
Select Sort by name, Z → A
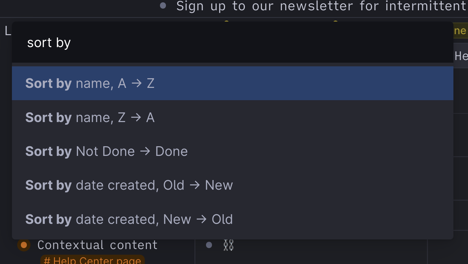click(233, 117)
